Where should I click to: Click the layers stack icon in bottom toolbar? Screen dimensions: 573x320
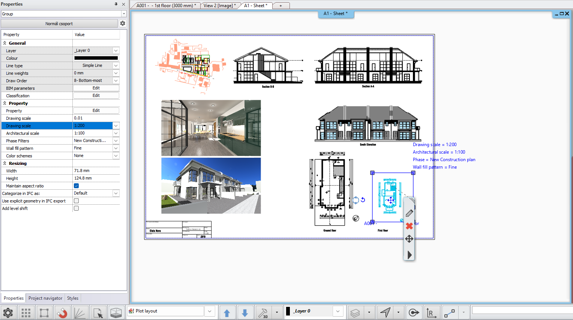355,312
